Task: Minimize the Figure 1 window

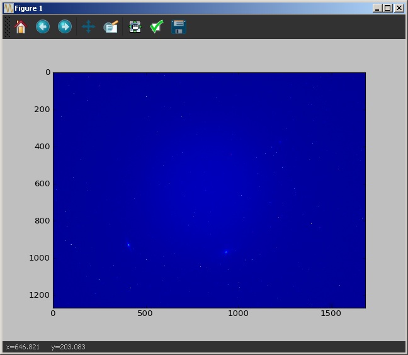Action: [x=377, y=8]
